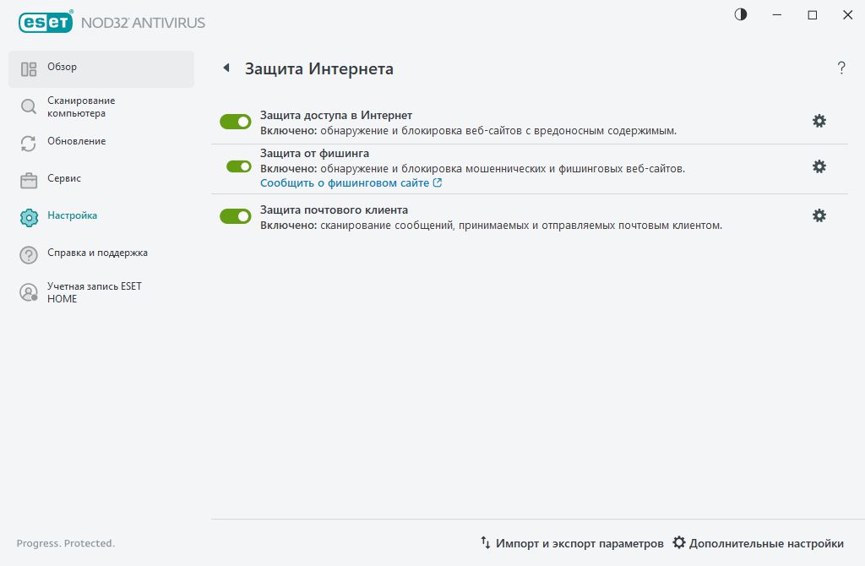865x566 pixels.
Task: Select the Обновление sidebar icon
Action: coord(28,143)
